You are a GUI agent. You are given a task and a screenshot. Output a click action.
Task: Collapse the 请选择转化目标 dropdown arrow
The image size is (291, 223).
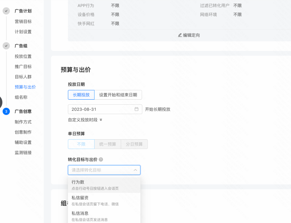pos(135,170)
